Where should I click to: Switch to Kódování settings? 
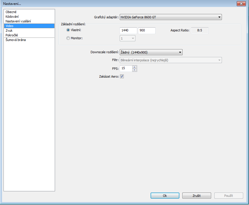click(29, 17)
